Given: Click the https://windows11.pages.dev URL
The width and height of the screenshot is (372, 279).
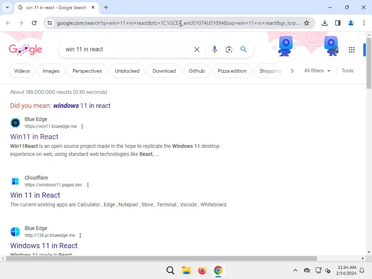Looking at the screenshot, I should 53,185.
